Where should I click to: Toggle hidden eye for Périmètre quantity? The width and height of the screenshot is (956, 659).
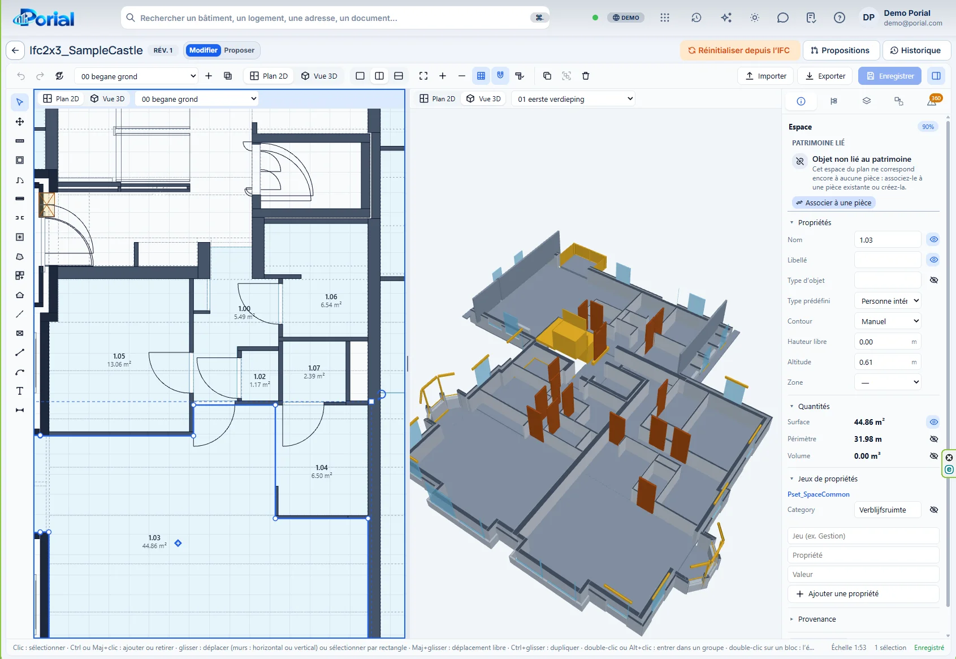(x=934, y=439)
